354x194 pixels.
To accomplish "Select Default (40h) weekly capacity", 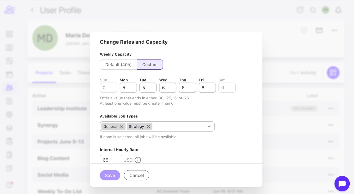I will coord(118,65).
